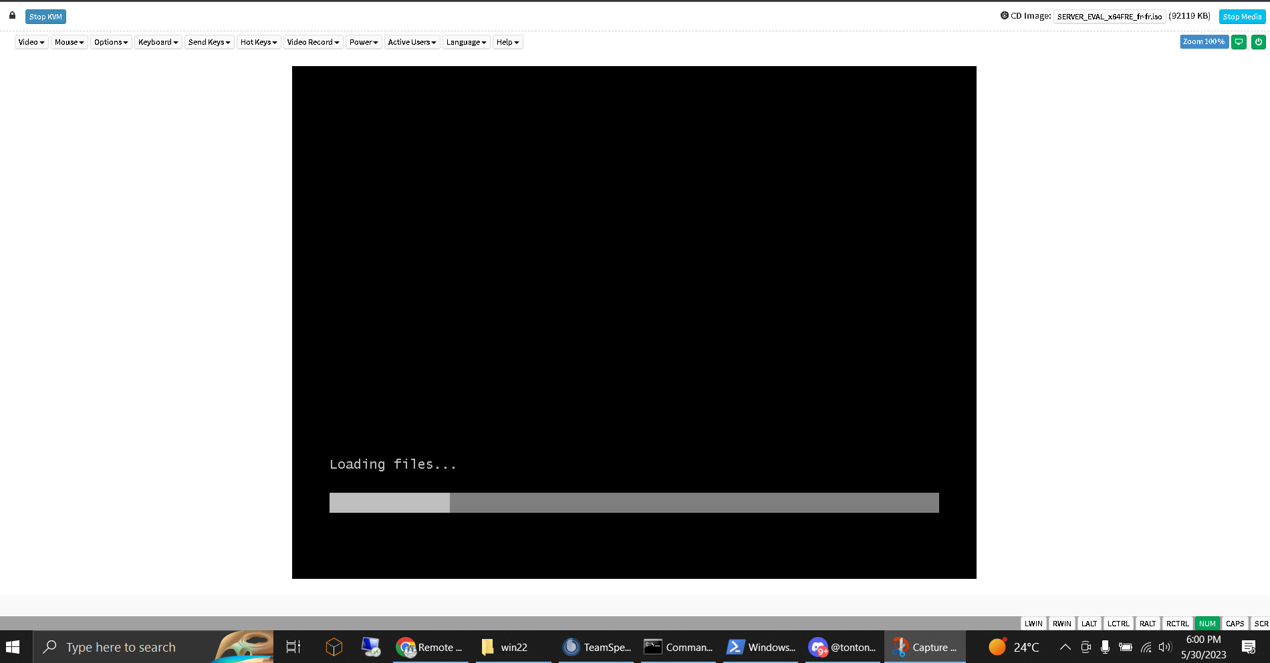
Task: Click the CD disc icon
Action: pos(1004,15)
